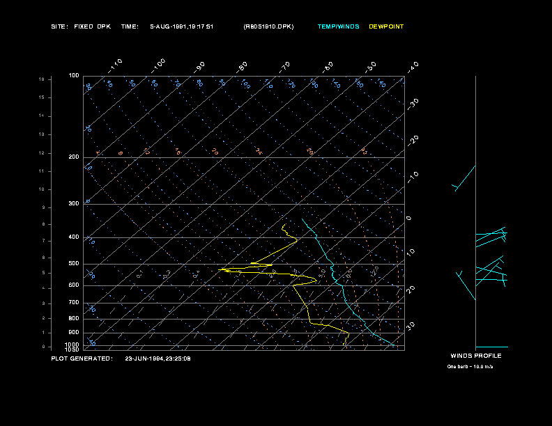Viewport: 552px width, 426px height.
Task: Click the -90 isotherm label
Action: [x=199, y=67]
